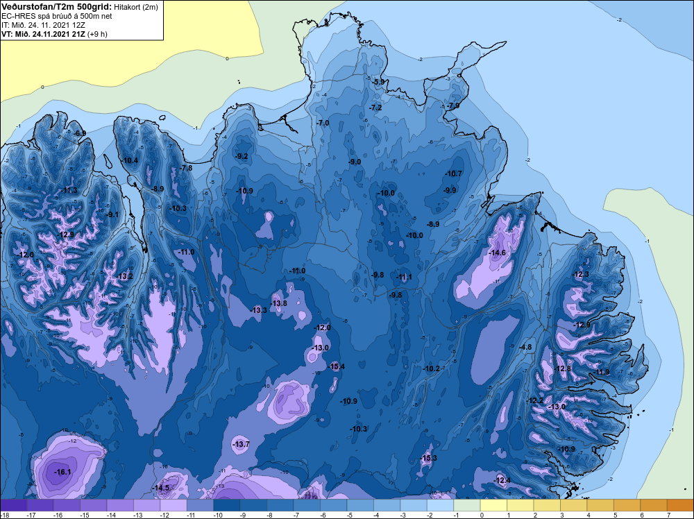Click the -4.8 temperature label
Image resolution: width=694 pixels, height=519 pixels.
point(525,347)
